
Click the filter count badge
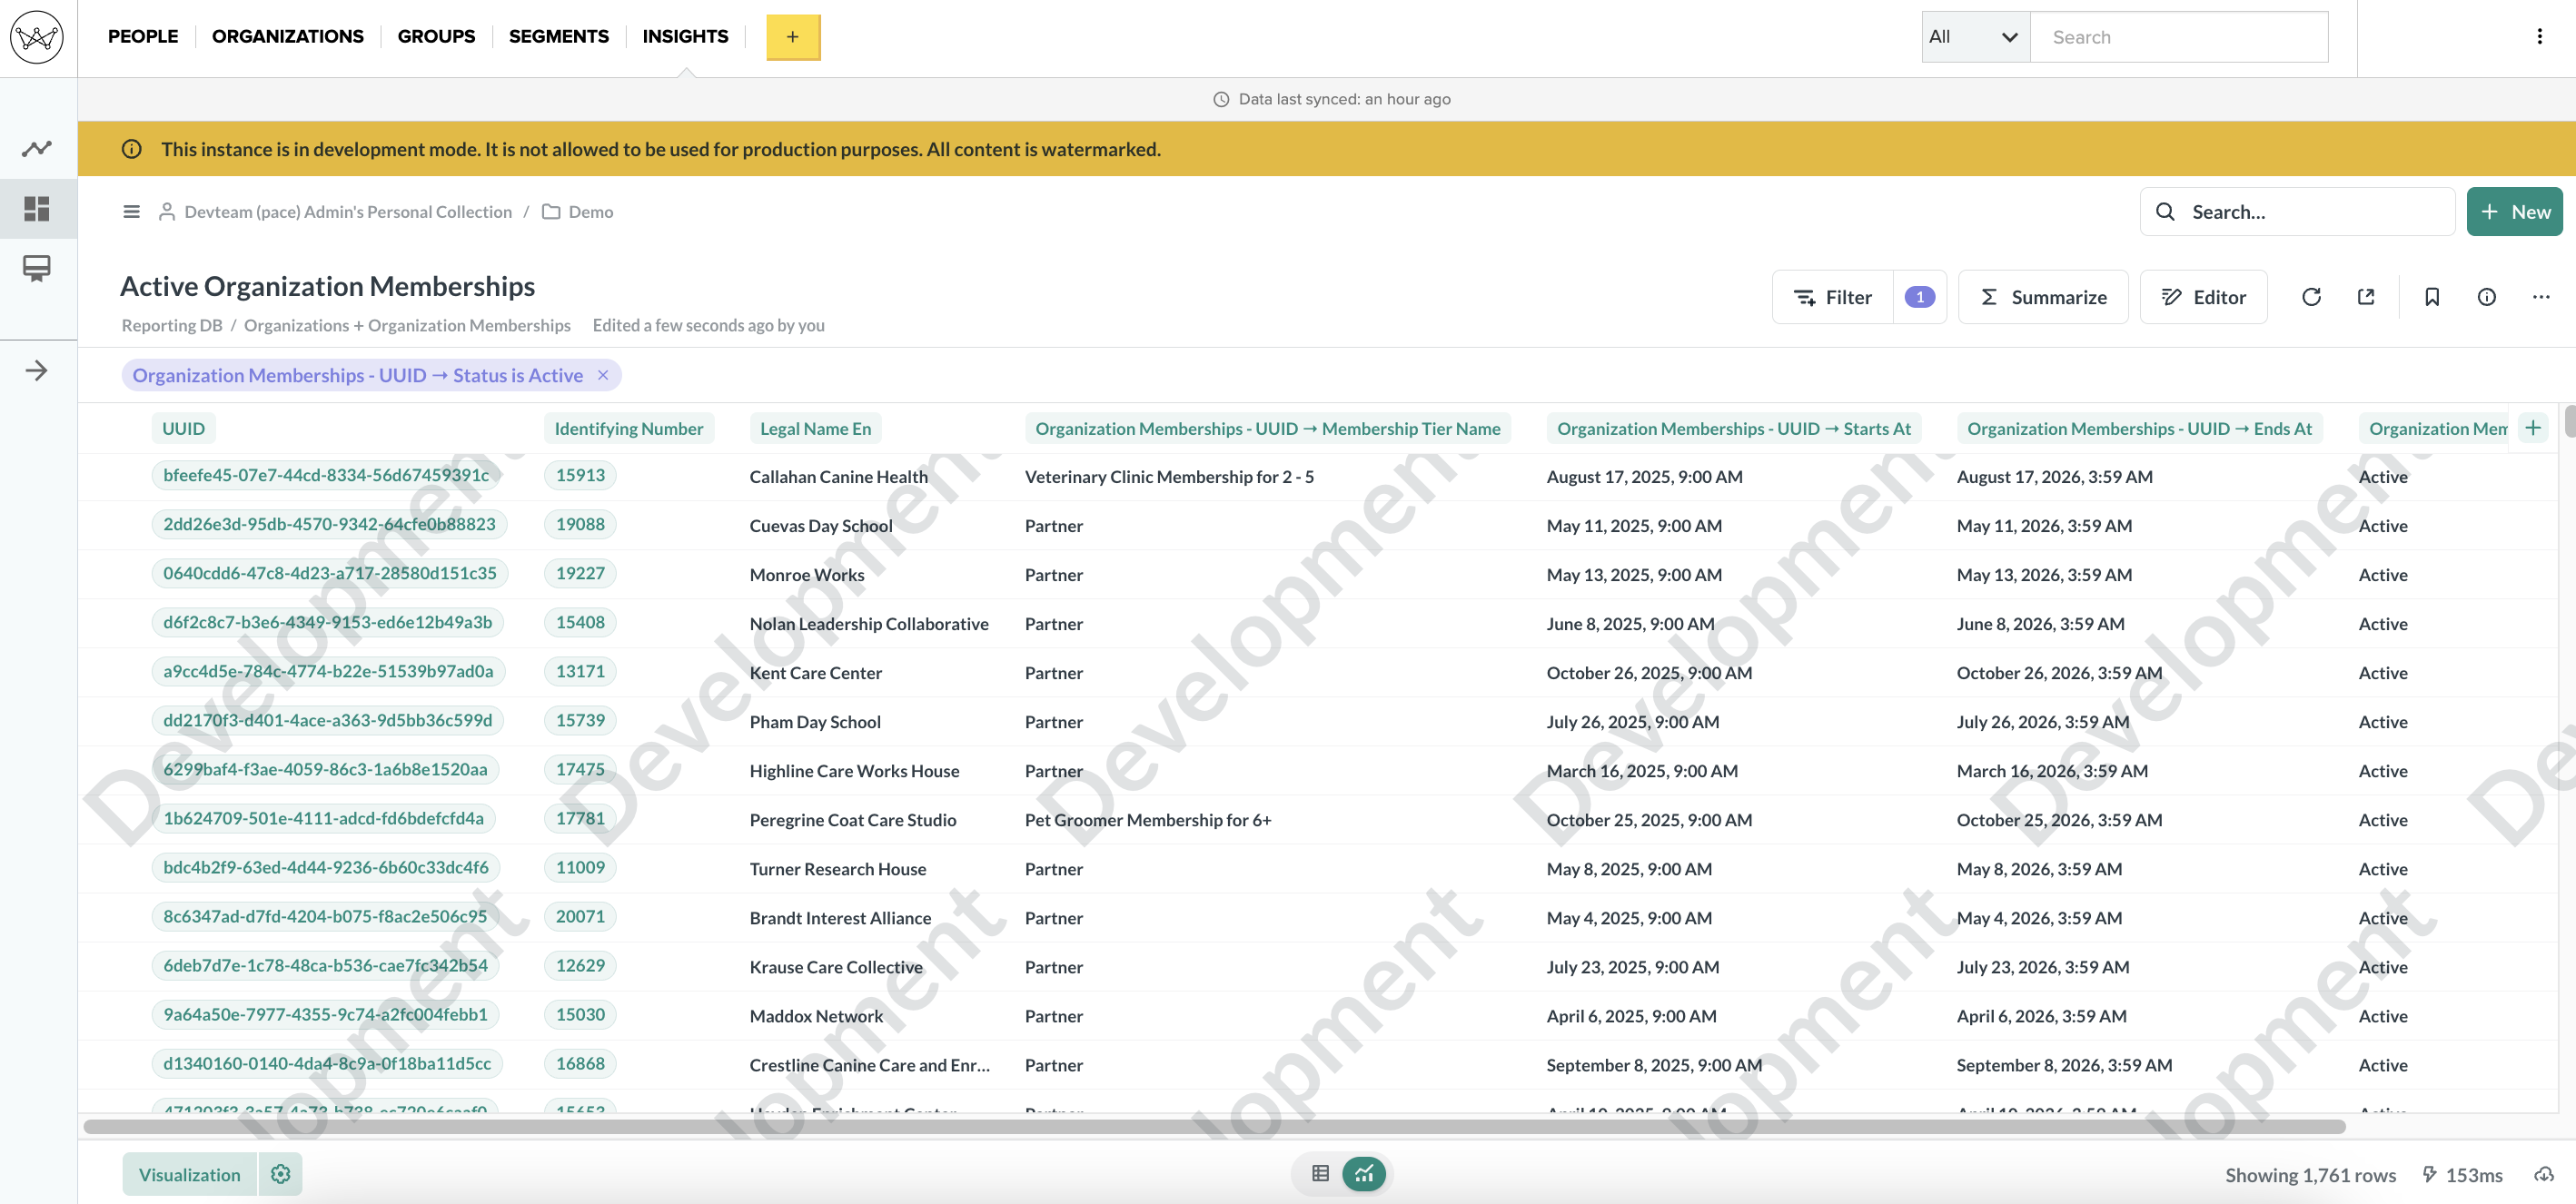click(1919, 297)
